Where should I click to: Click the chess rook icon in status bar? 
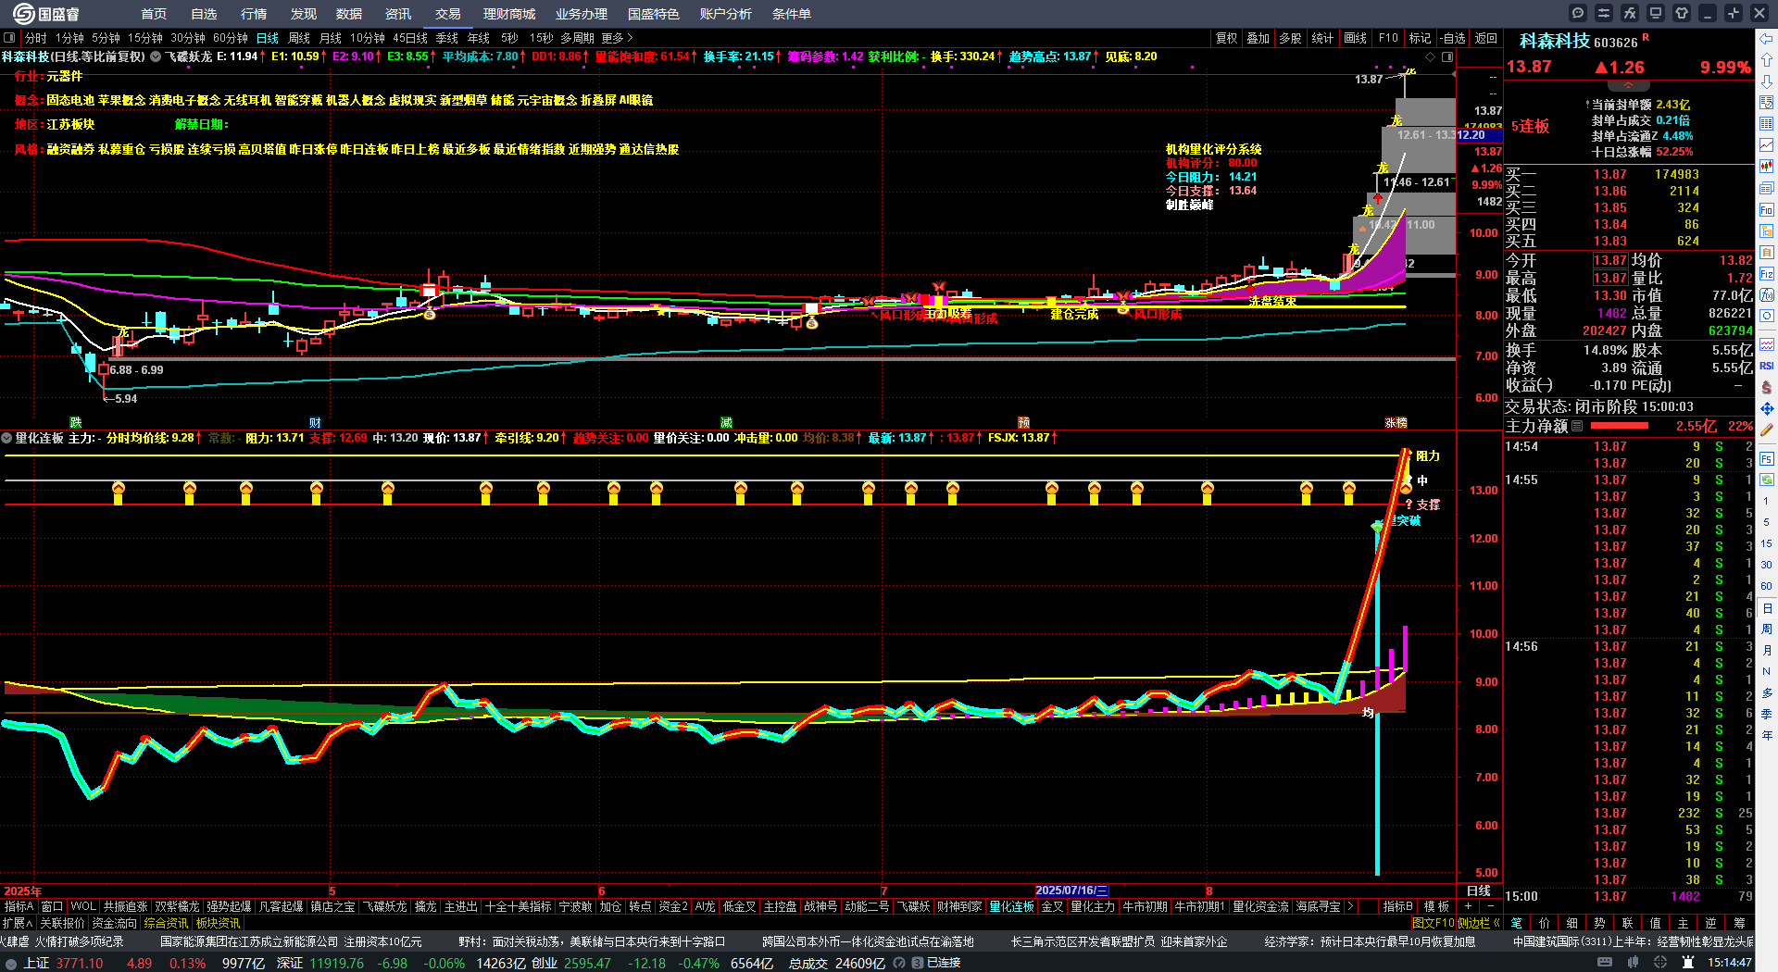pyautogui.click(x=1687, y=963)
